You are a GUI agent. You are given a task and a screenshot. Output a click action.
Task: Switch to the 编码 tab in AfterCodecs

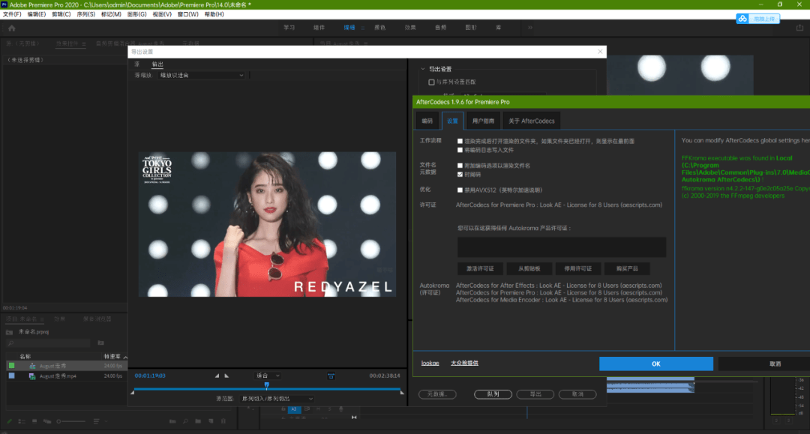(427, 121)
